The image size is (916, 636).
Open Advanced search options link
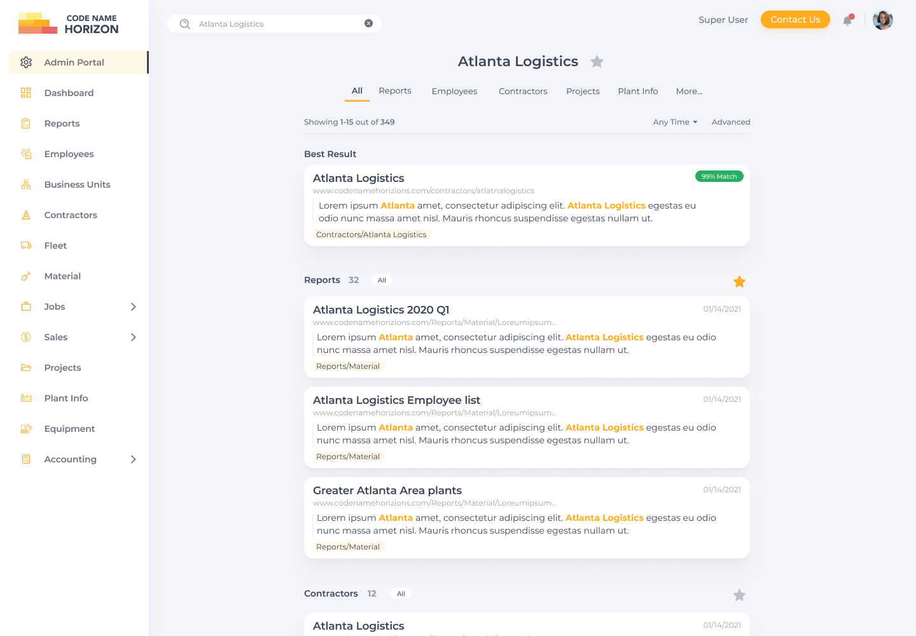click(x=731, y=122)
